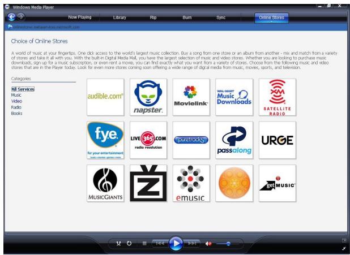Select the All Services category

pos(23,89)
